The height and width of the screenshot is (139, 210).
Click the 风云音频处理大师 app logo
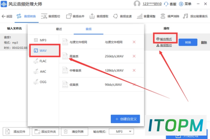(4, 4)
